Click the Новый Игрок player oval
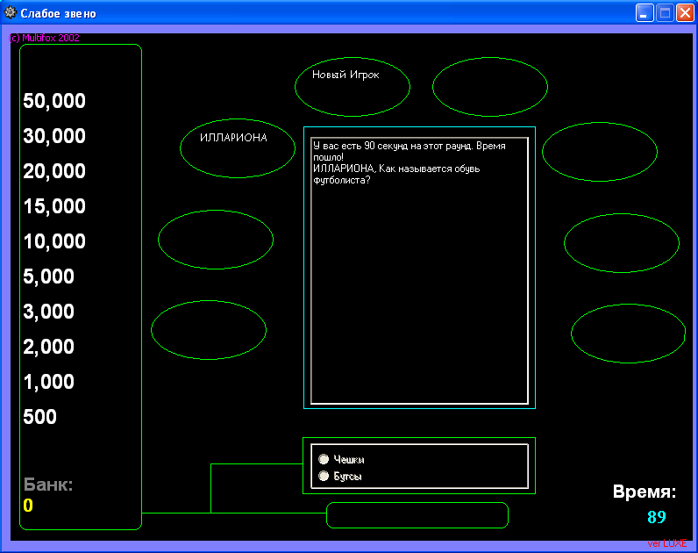 click(353, 87)
